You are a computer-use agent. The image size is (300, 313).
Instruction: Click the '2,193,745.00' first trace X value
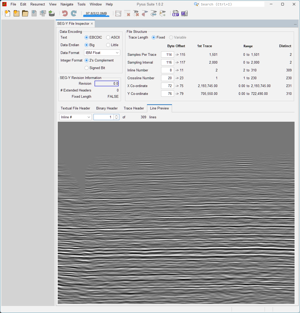(x=208, y=86)
